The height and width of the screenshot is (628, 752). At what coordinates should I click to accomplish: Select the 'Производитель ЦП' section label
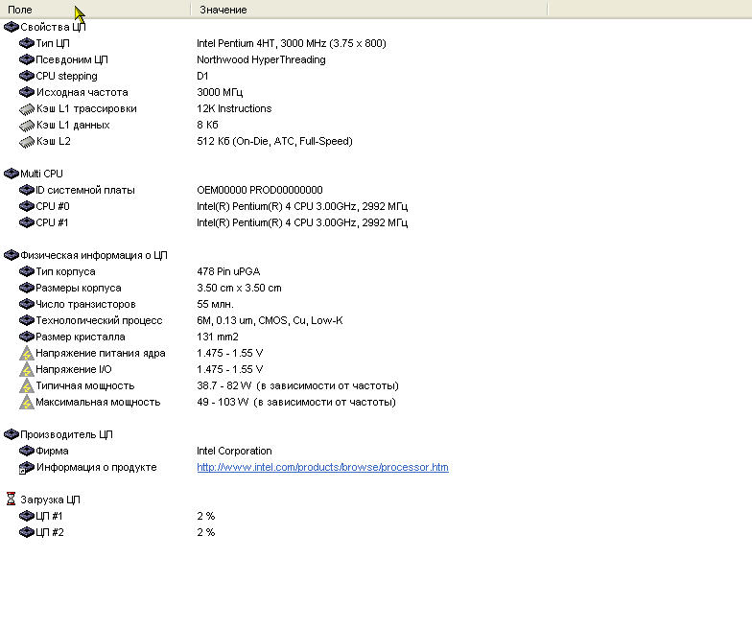(66, 434)
